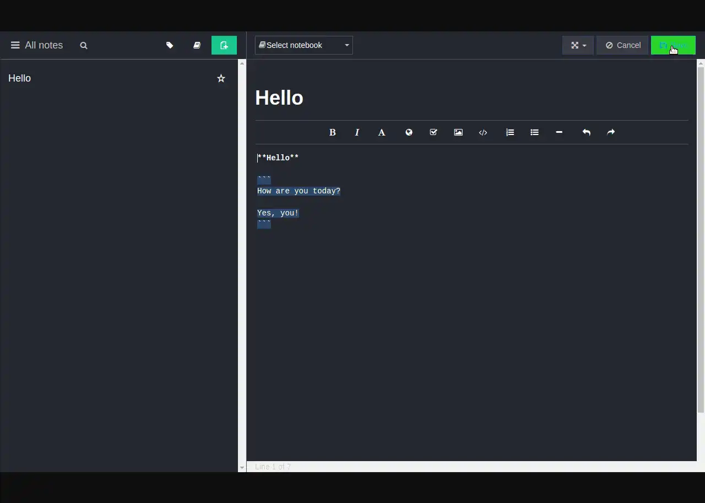Click the notes list scrollbar down arrow
This screenshot has width=705, height=503.
point(242,468)
